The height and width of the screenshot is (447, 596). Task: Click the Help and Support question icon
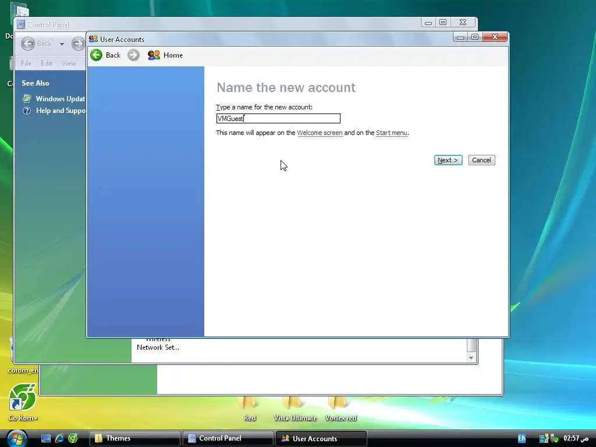coord(27,111)
